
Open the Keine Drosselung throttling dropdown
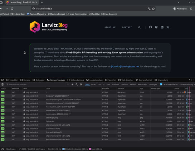click(187, 84)
